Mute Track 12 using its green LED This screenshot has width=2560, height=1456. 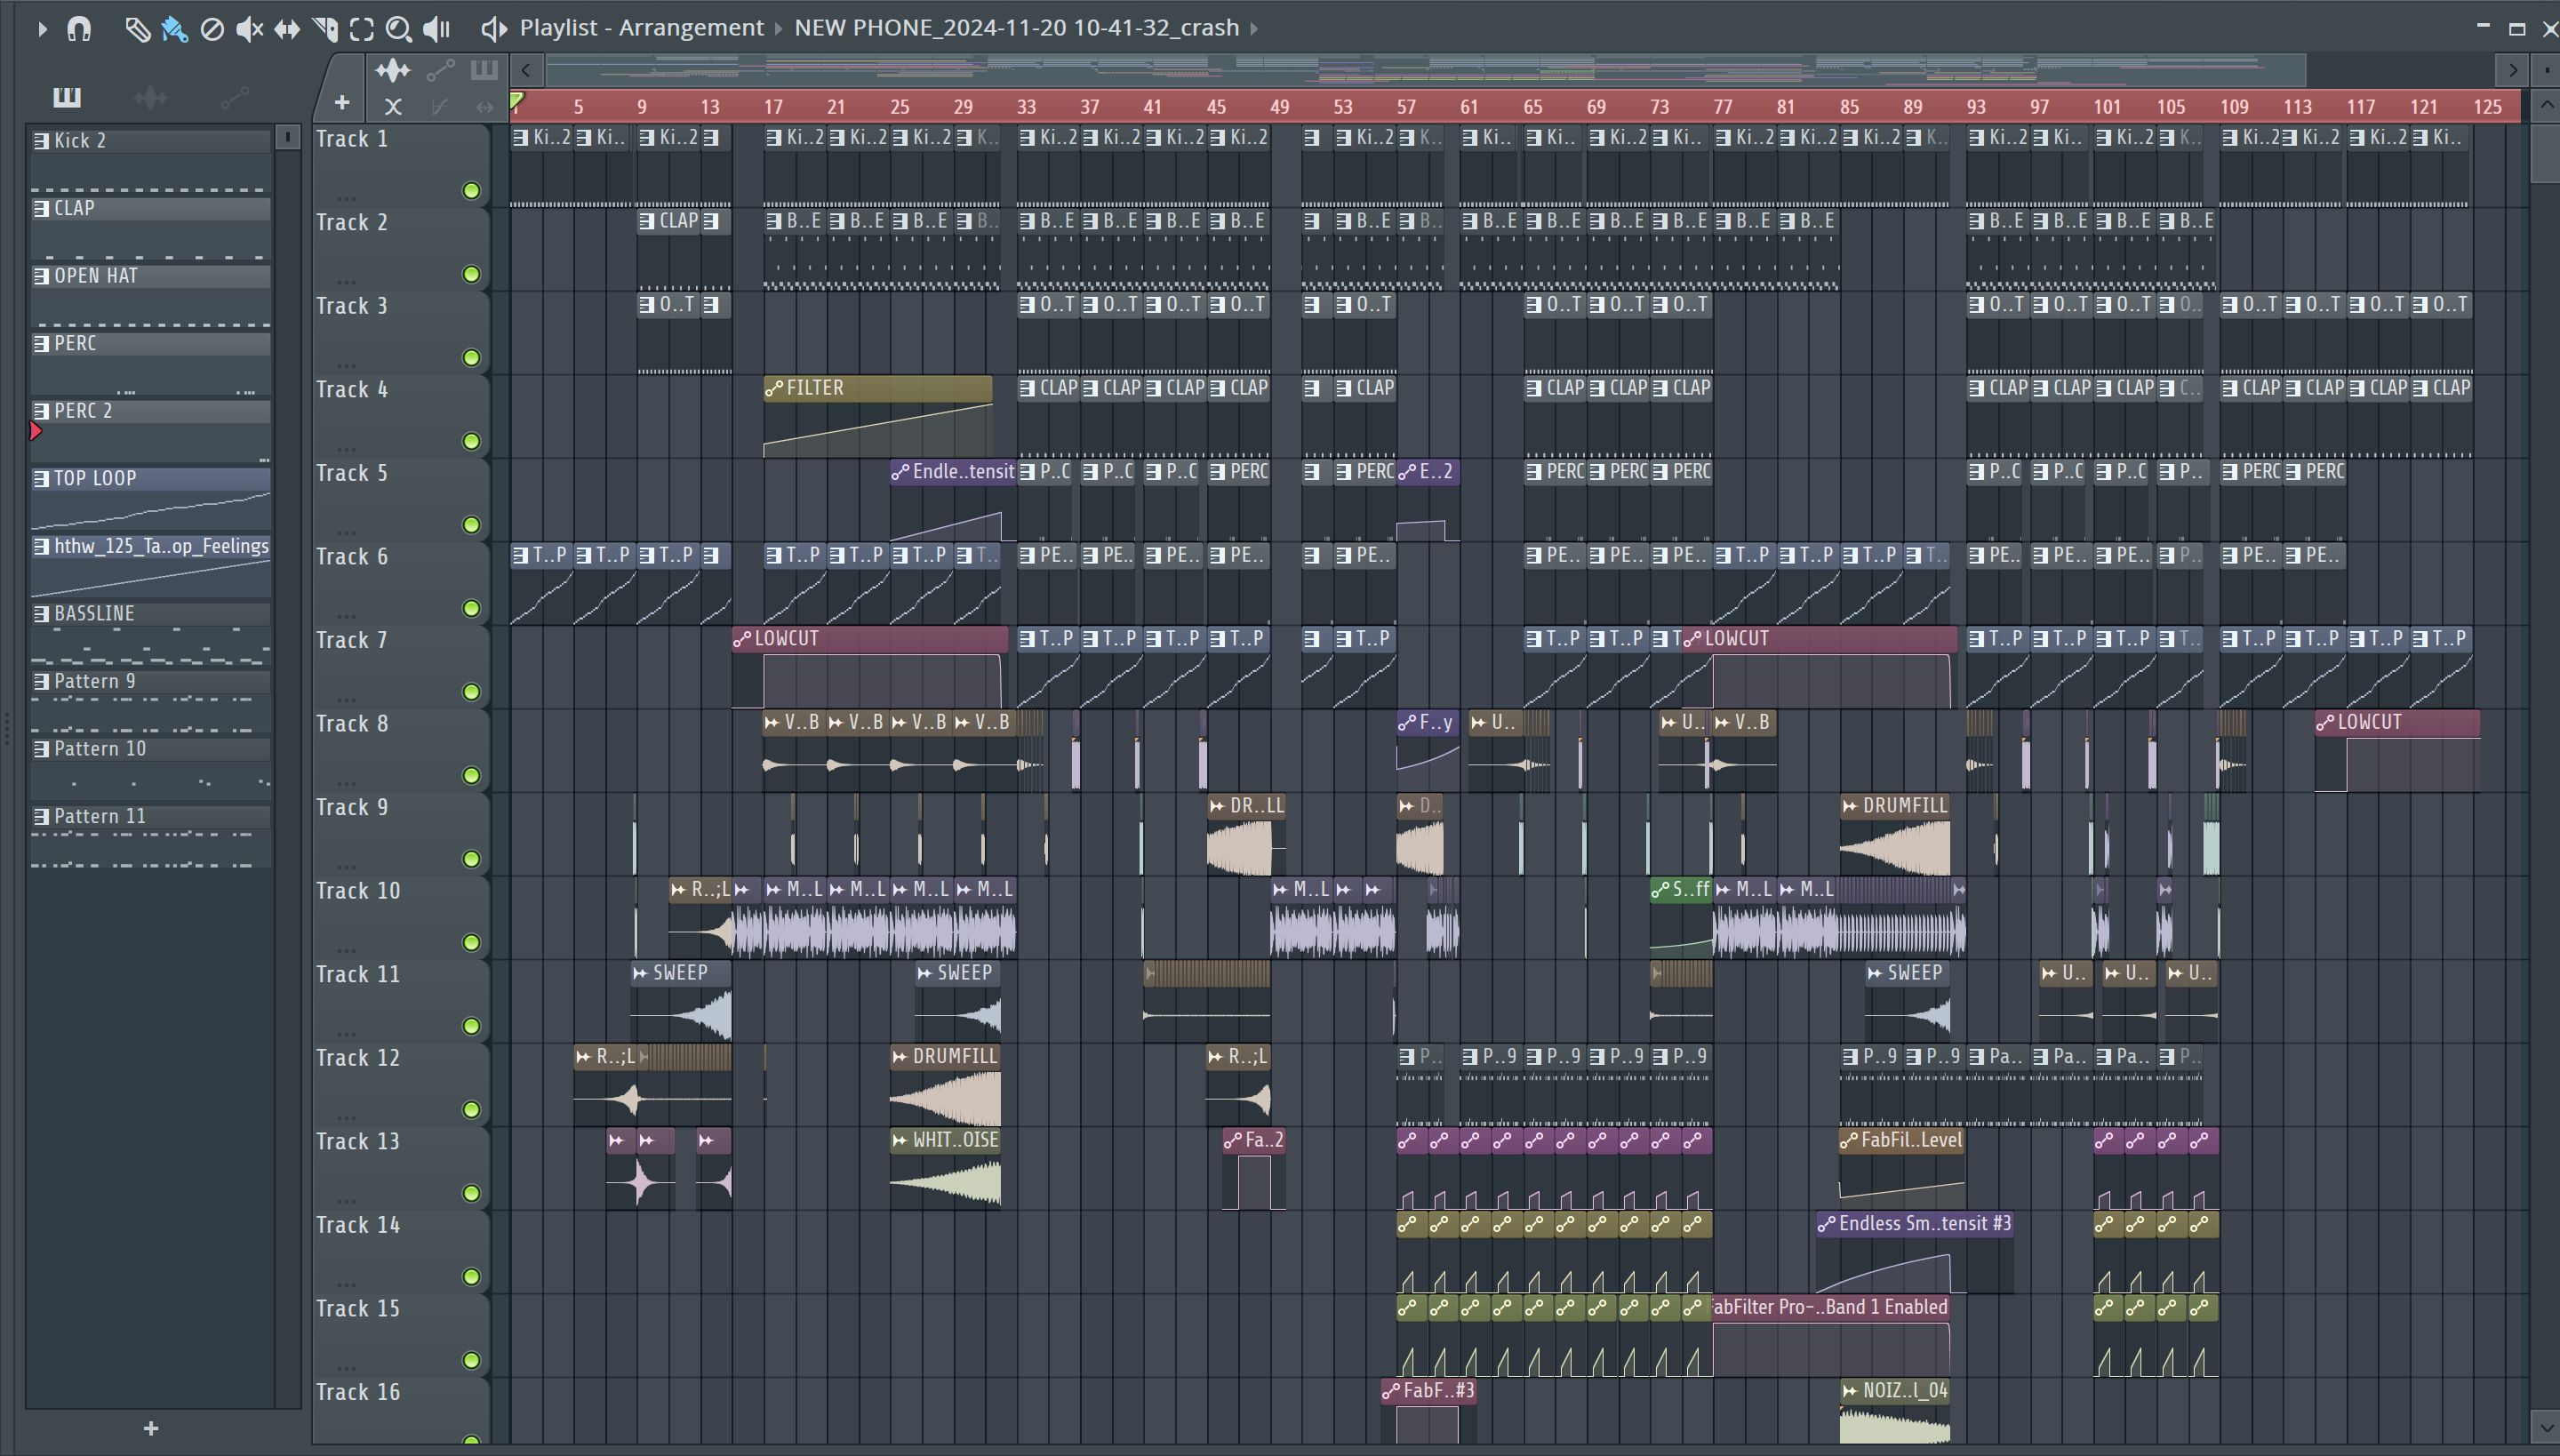[471, 1110]
